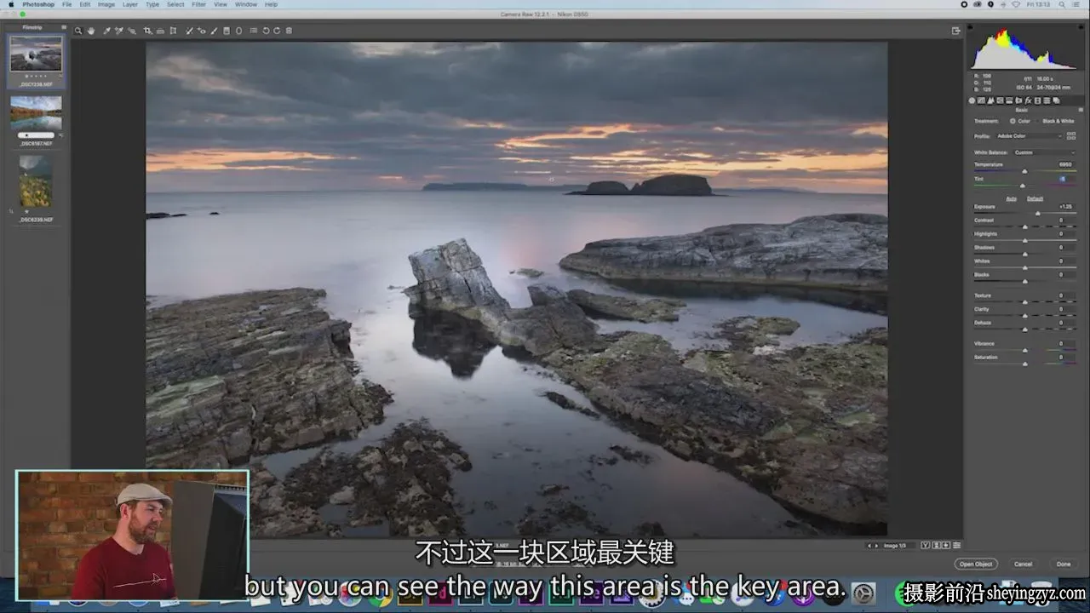Click the Auto link
This screenshot has width=1090, height=613.
1012,198
